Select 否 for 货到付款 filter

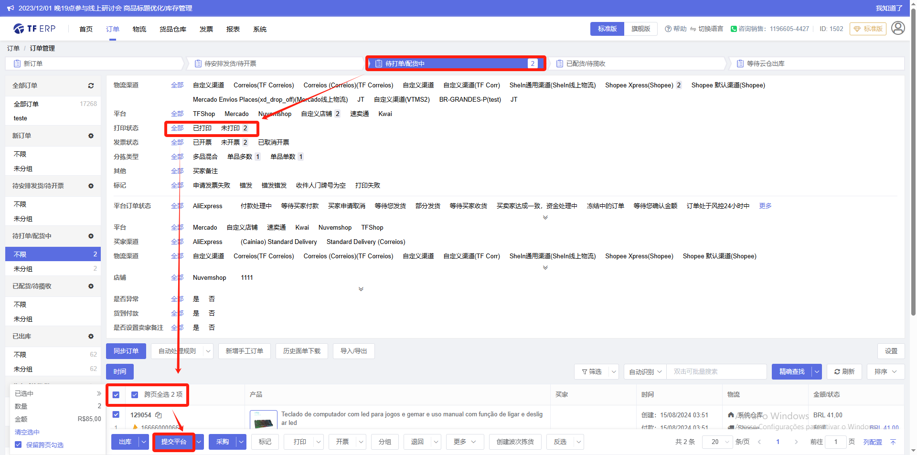click(212, 313)
